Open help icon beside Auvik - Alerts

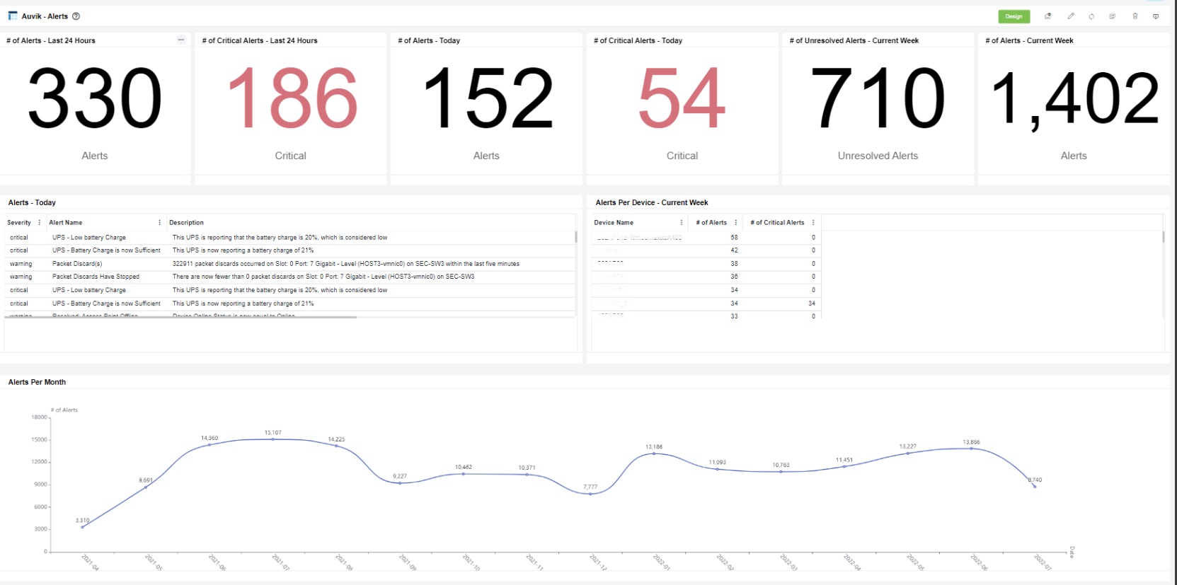[76, 16]
